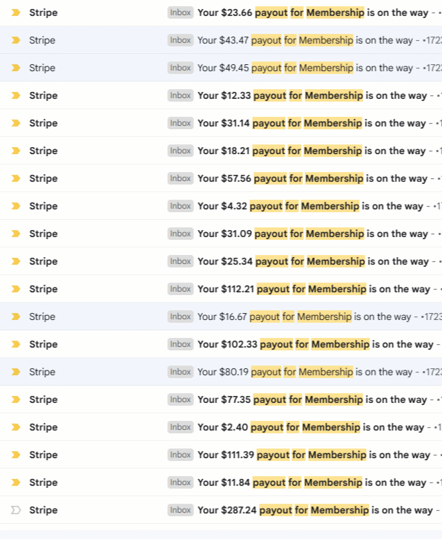Click importance marker on the $16.67 payout email
442x539 pixels.
point(16,316)
